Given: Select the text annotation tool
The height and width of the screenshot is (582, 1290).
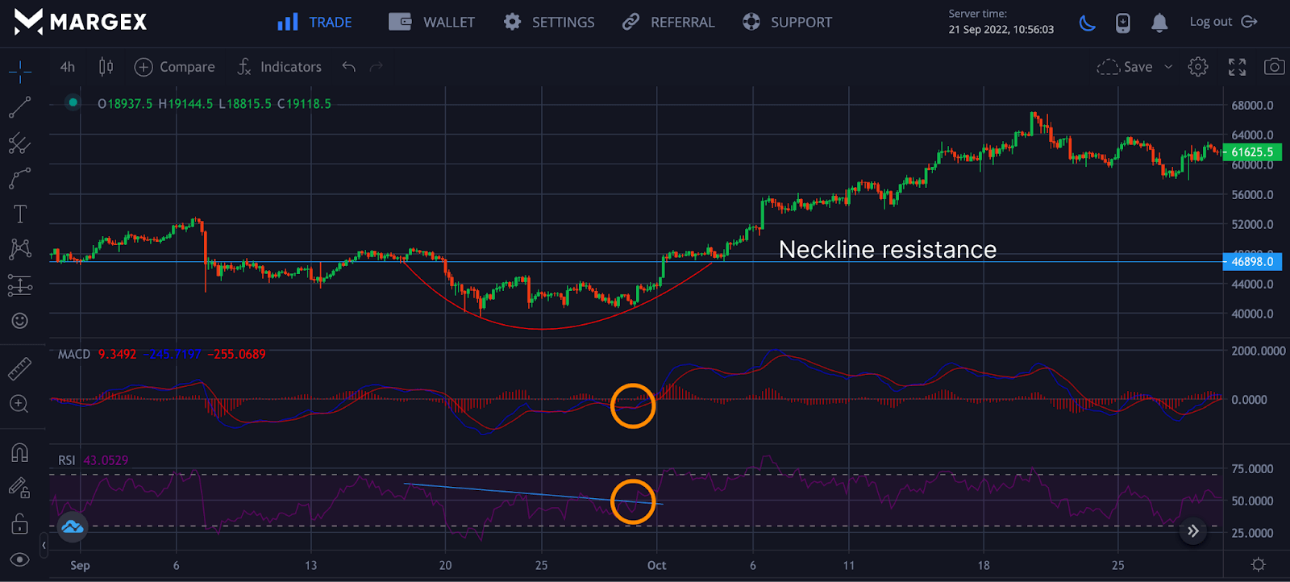Looking at the screenshot, I should pyautogui.click(x=20, y=214).
